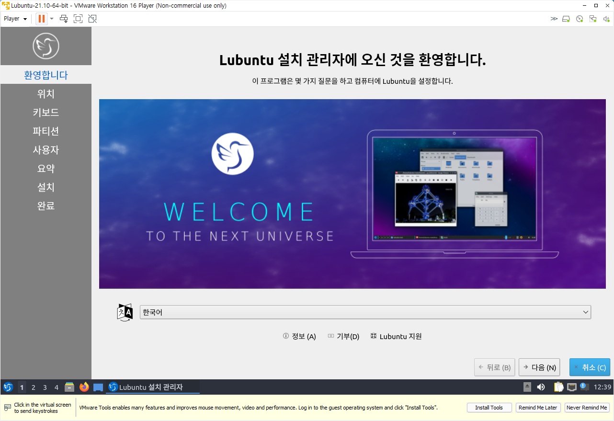Image resolution: width=614 pixels, height=421 pixels.
Task: Select the 사용자 step in sidebar
Action: tap(46, 150)
